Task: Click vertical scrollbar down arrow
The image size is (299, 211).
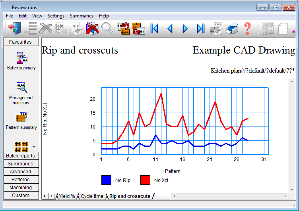Action: tap(292, 190)
